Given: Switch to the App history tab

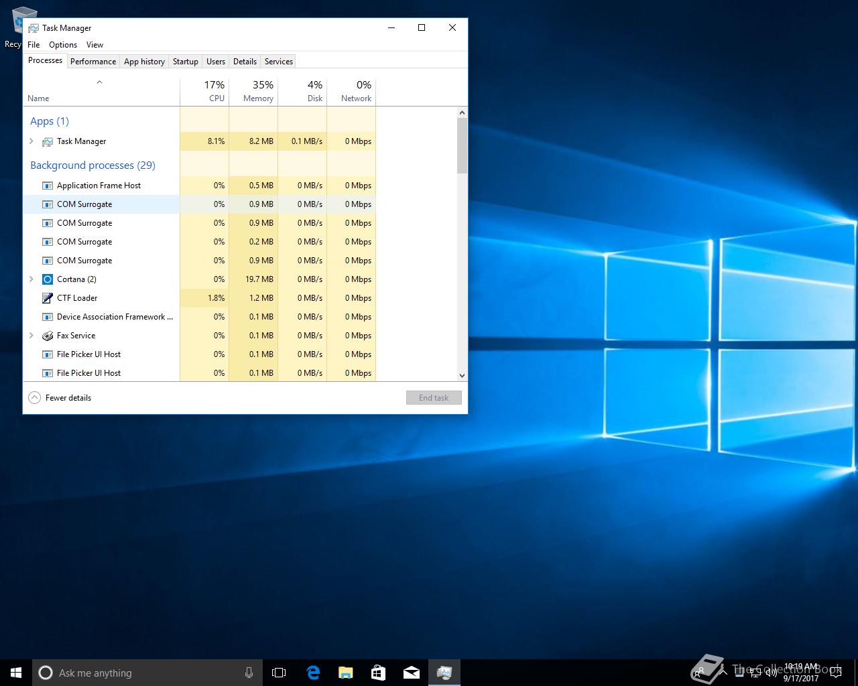Looking at the screenshot, I should coord(144,62).
